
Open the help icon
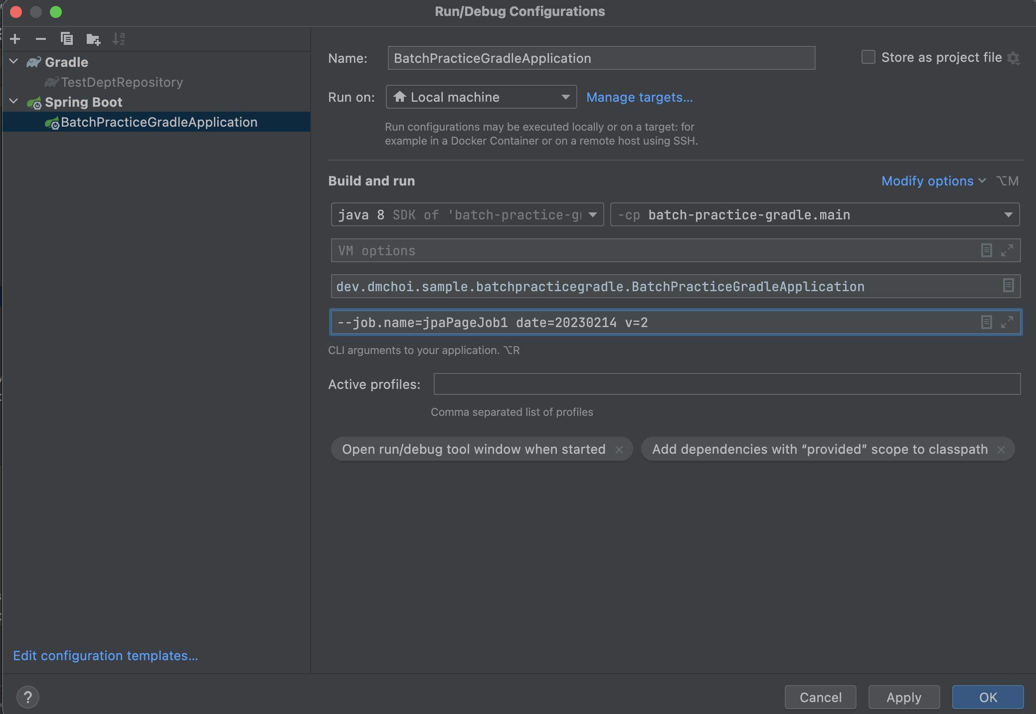[x=28, y=698]
